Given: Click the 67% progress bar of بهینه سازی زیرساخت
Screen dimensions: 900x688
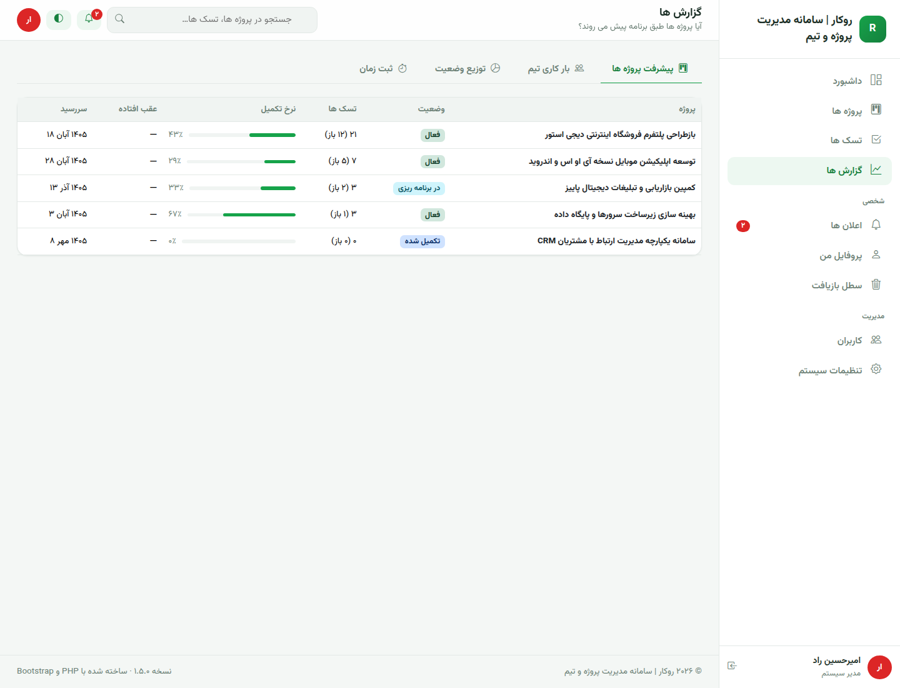Looking at the screenshot, I should [241, 215].
